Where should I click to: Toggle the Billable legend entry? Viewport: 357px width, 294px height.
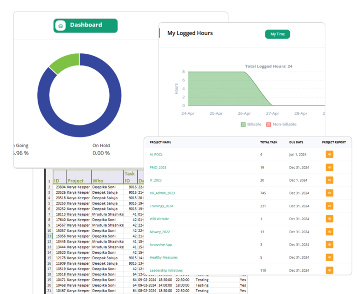click(251, 124)
